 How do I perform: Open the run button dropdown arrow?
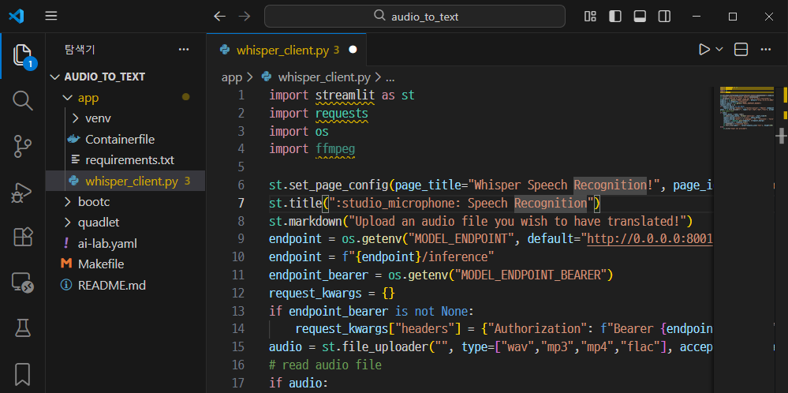click(x=719, y=50)
